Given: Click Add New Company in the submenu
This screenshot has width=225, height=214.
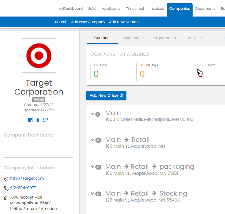Looking at the screenshot, I should 88,22.
